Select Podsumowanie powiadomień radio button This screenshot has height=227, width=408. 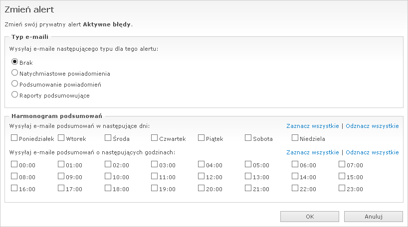14,84
